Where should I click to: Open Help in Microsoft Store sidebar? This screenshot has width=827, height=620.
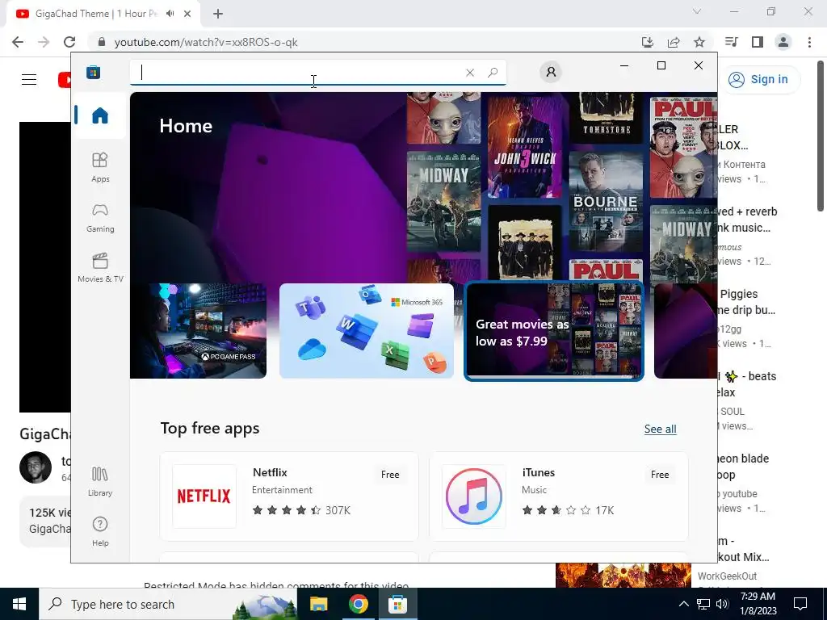point(100,531)
